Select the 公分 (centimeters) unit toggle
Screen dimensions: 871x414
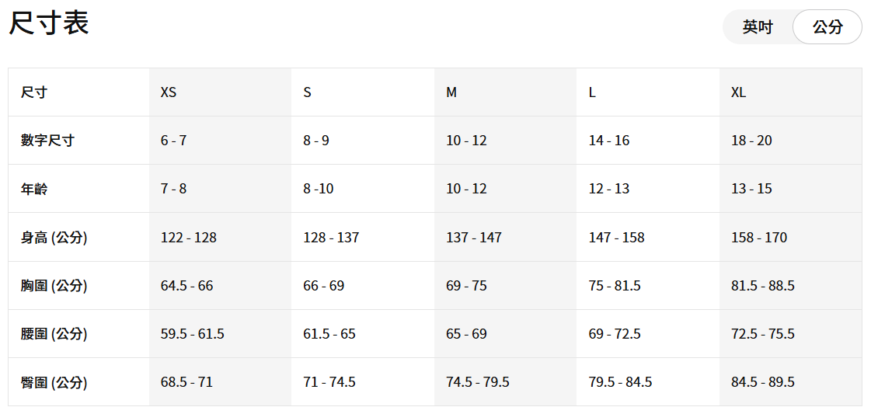point(827,27)
